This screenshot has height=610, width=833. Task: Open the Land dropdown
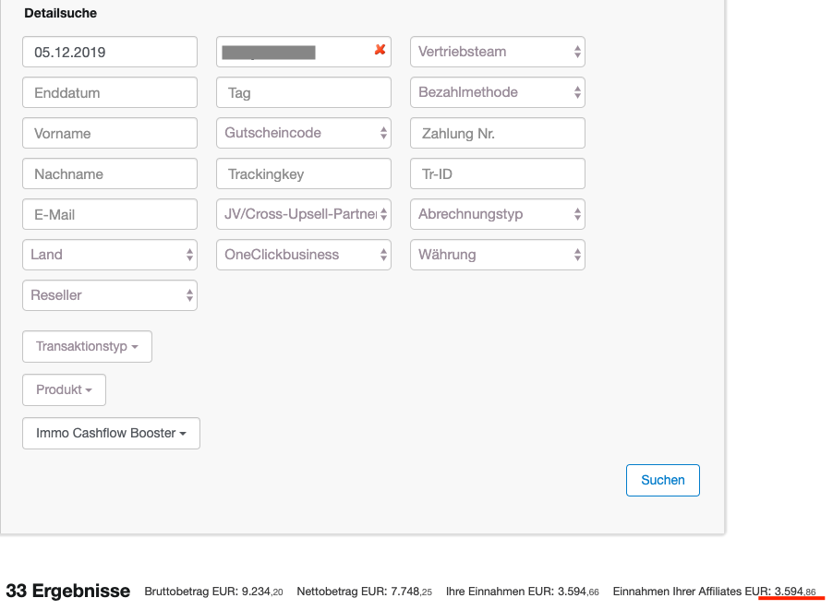tap(109, 255)
